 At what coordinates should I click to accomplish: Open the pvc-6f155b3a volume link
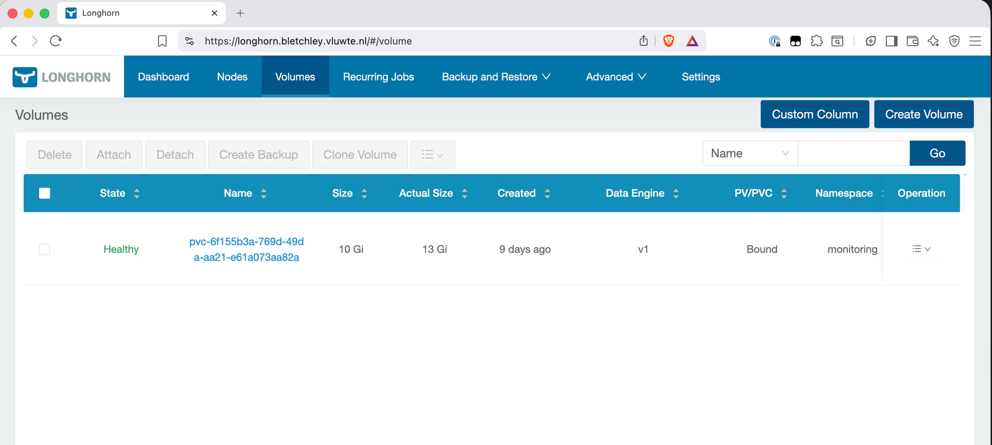click(247, 250)
